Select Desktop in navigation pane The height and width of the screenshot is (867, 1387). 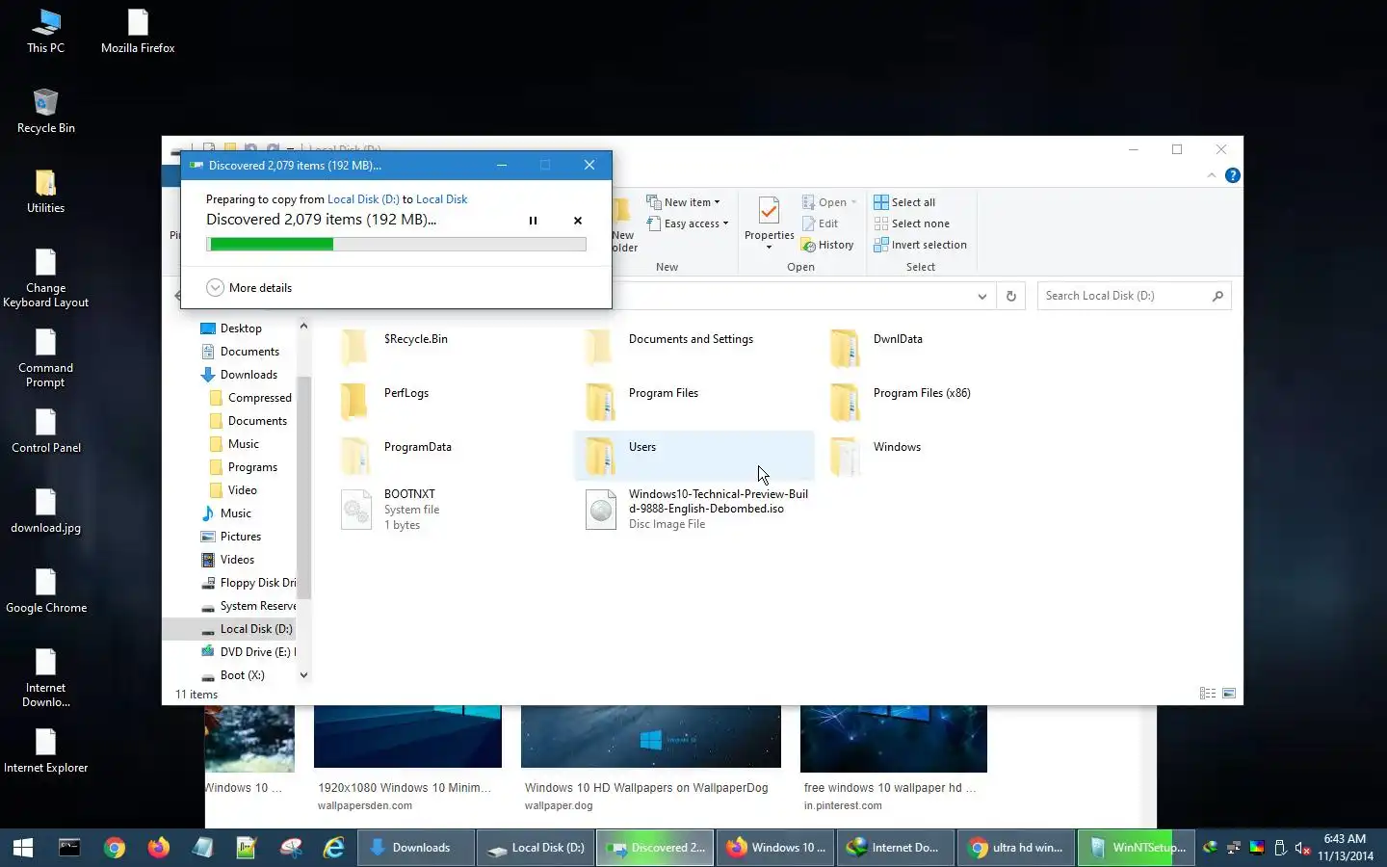coord(231,328)
